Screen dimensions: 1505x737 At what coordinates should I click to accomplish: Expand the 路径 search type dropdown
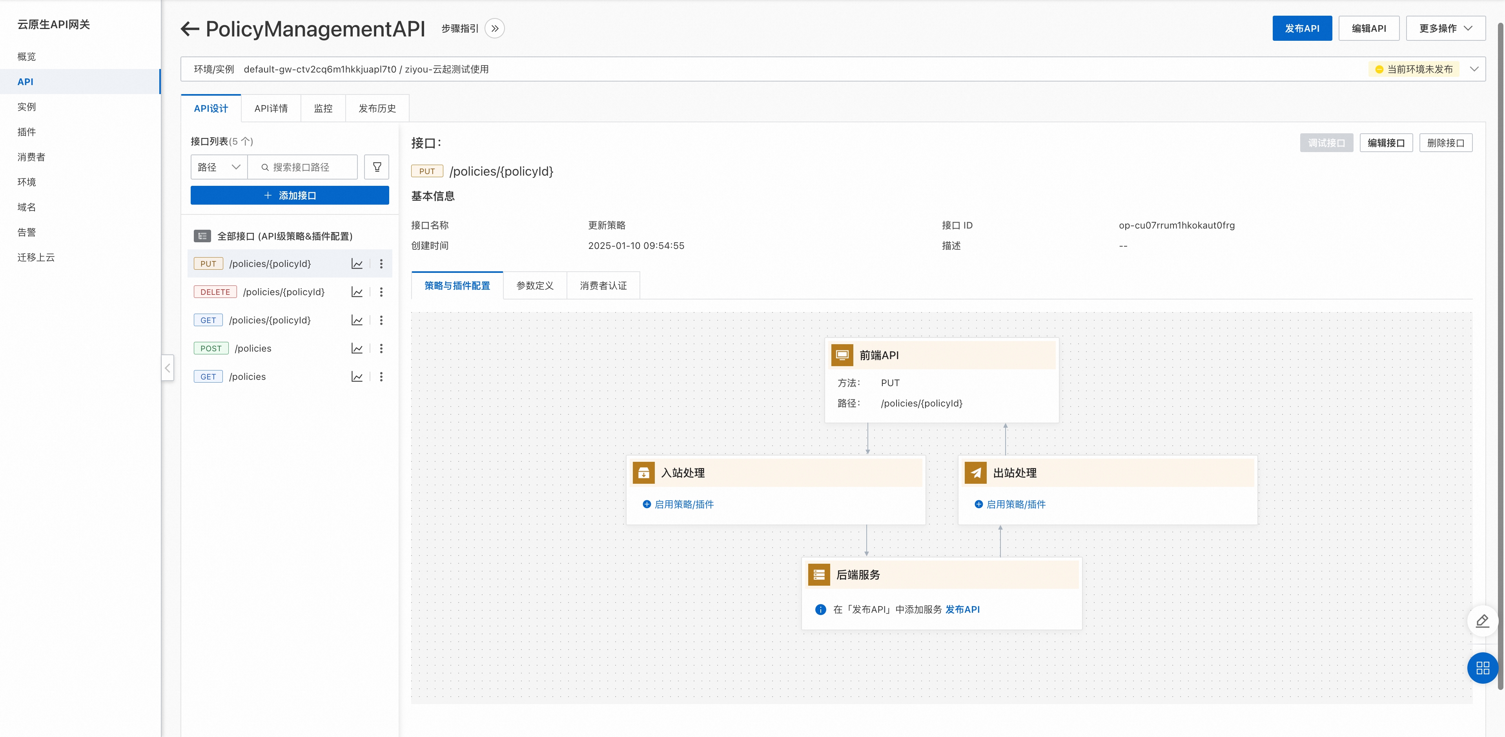[x=219, y=167]
